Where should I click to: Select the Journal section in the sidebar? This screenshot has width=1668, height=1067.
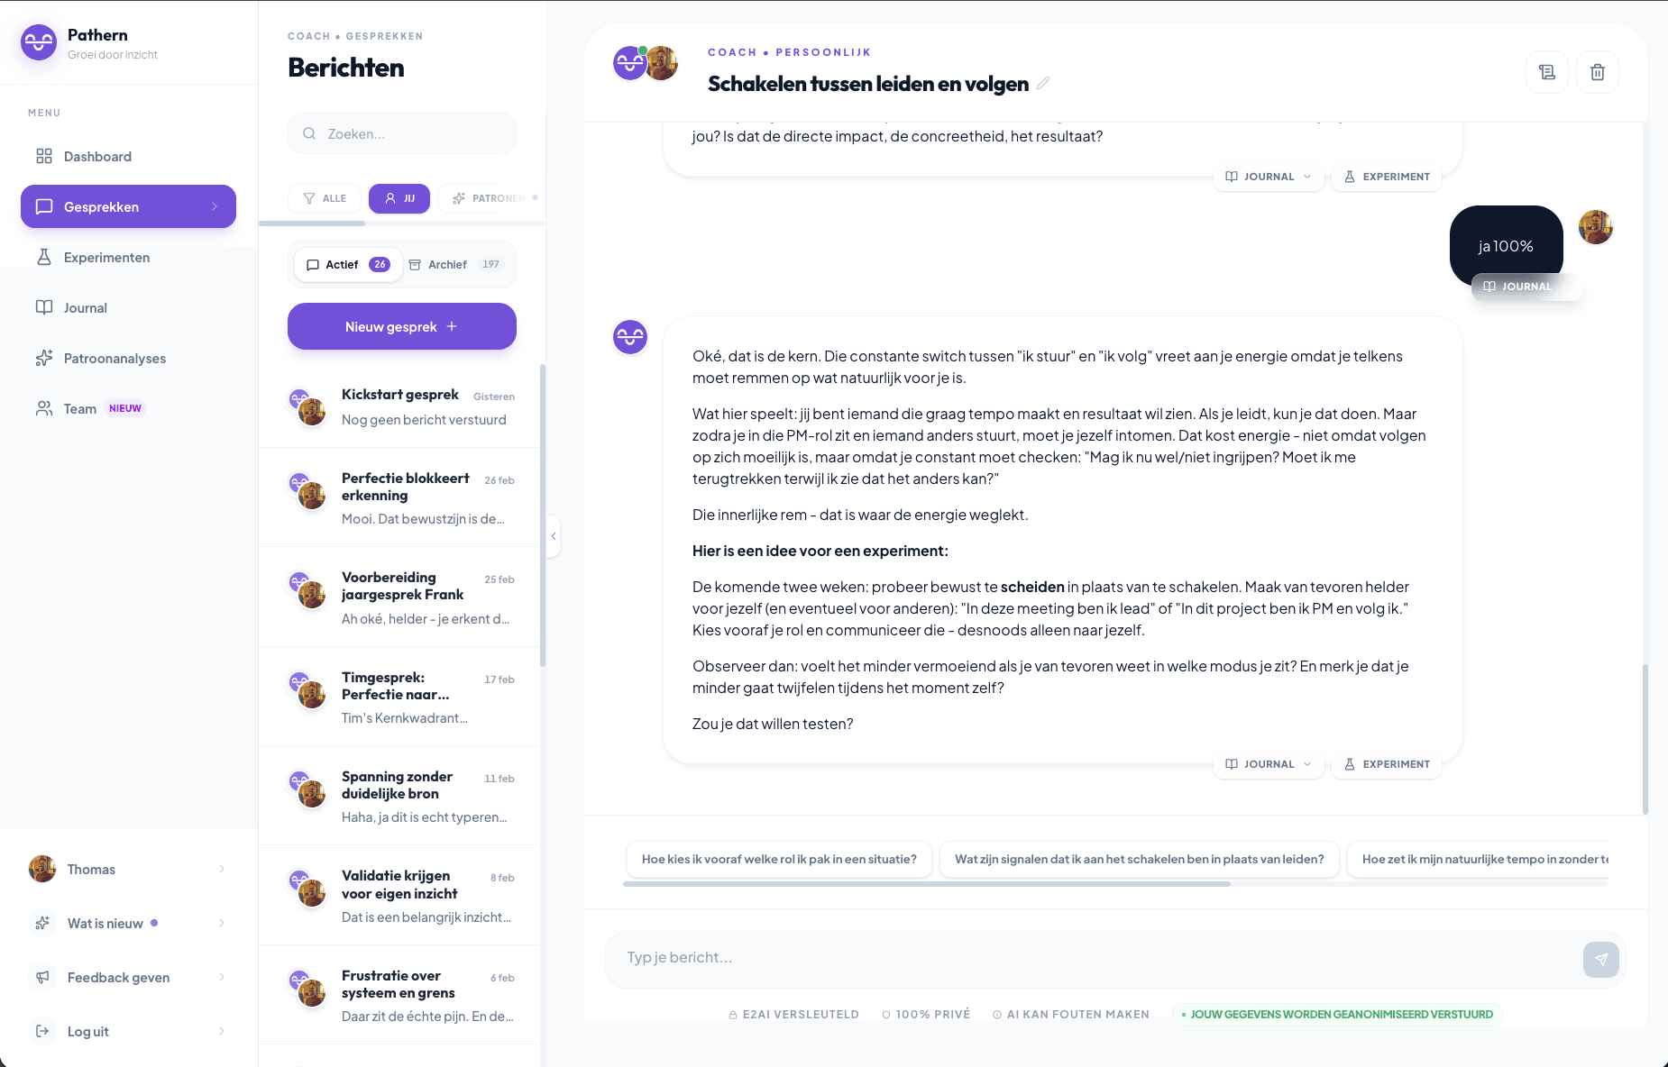(x=84, y=307)
